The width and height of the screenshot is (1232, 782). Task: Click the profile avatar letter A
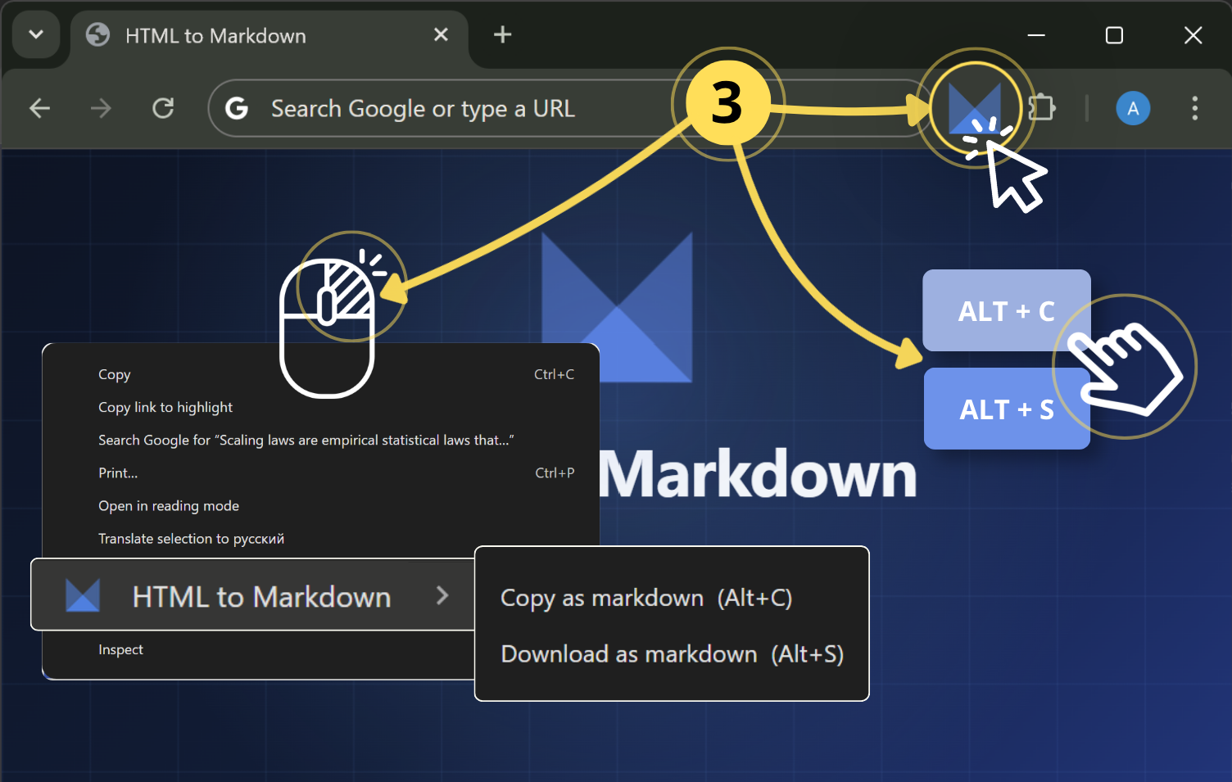coord(1132,108)
